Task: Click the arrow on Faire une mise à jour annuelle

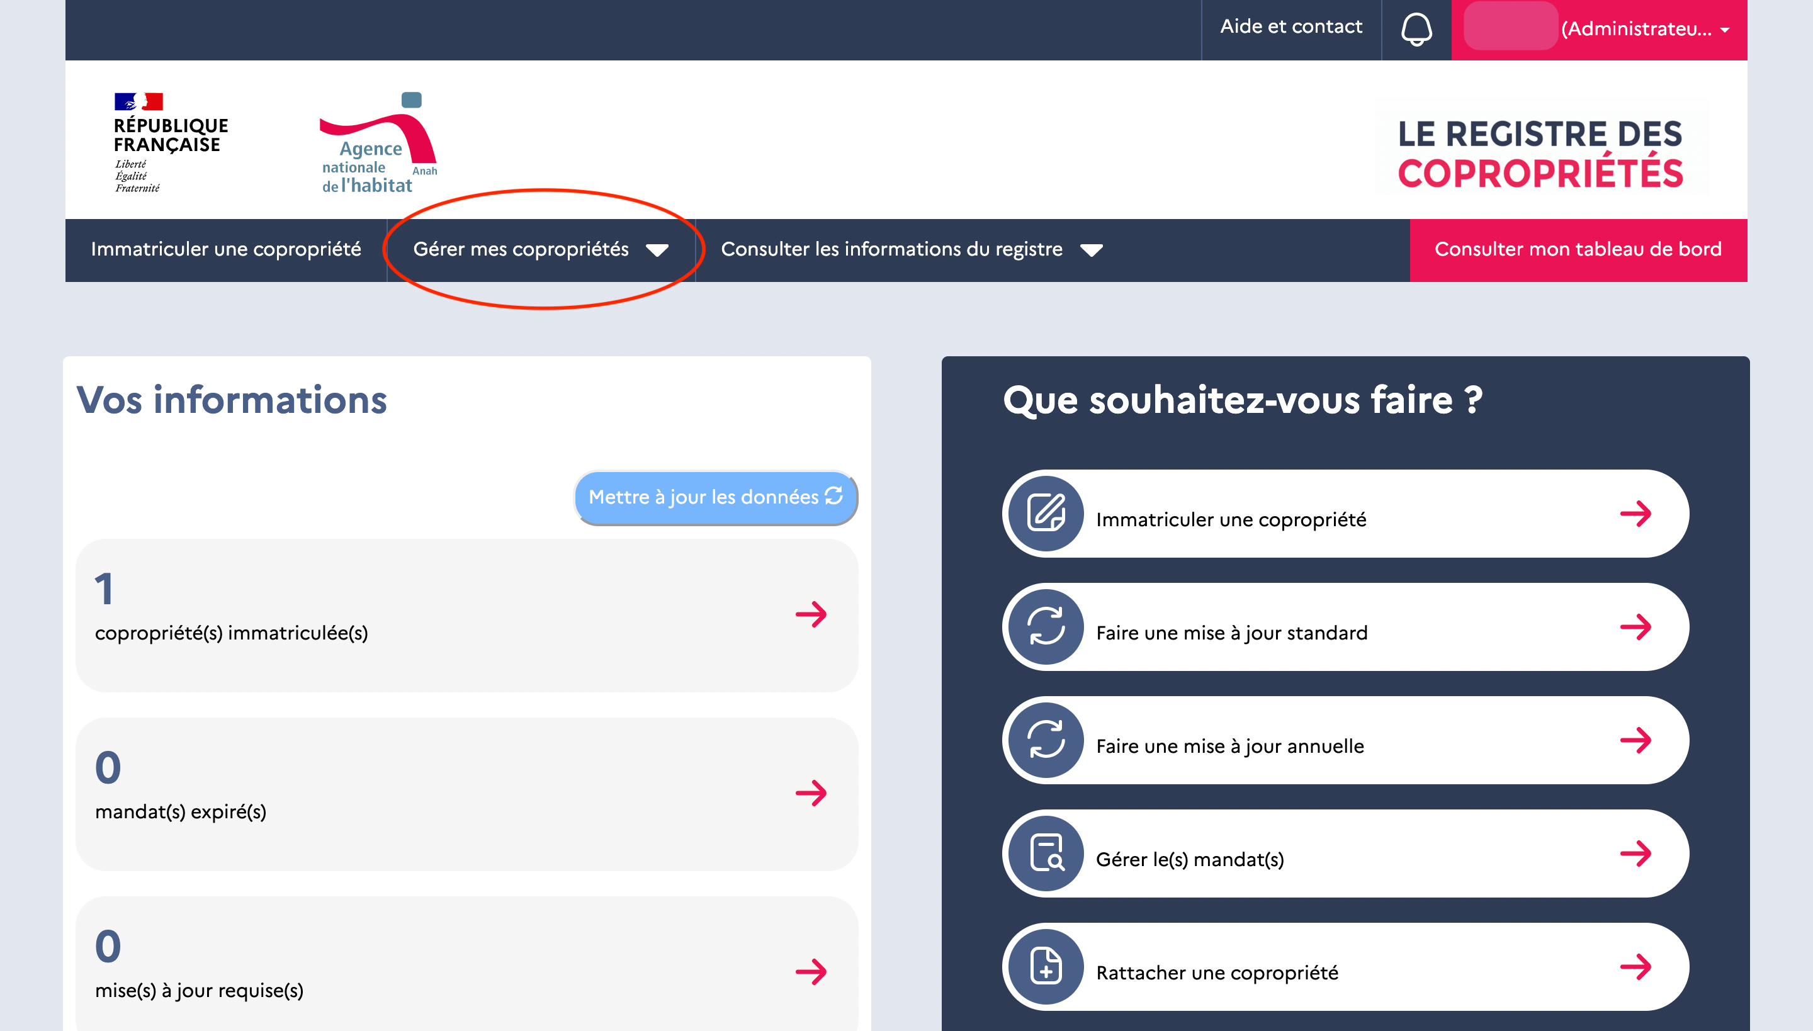Action: point(1636,740)
